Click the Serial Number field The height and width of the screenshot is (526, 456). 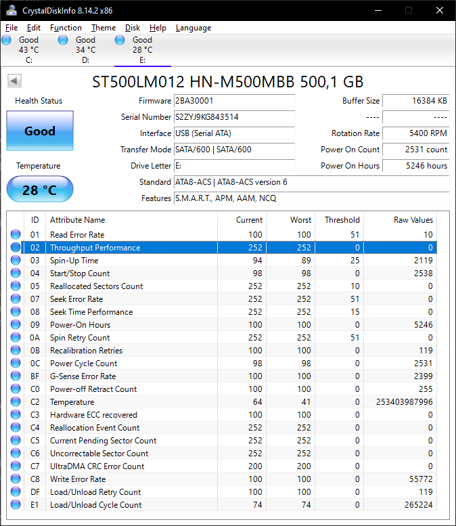point(234,116)
